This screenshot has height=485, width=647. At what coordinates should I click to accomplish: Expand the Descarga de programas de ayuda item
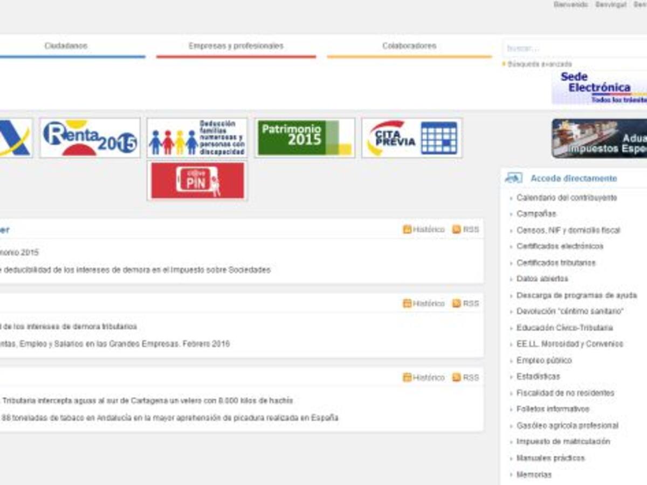pos(576,295)
